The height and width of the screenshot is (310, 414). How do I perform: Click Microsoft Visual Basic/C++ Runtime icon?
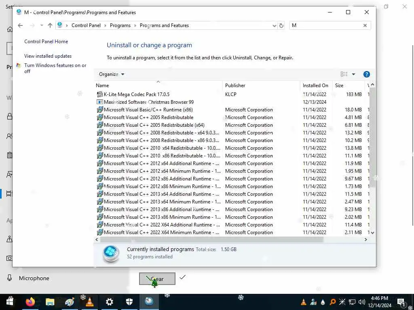tap(100, 110)
